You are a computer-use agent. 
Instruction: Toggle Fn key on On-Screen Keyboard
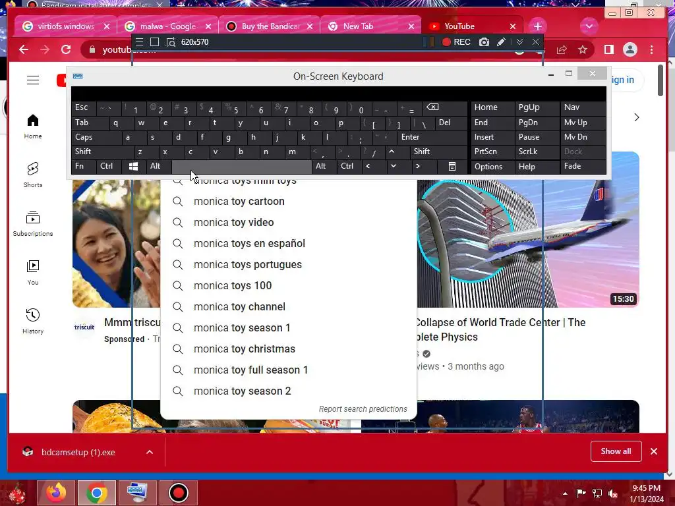[x=84, y=166]
